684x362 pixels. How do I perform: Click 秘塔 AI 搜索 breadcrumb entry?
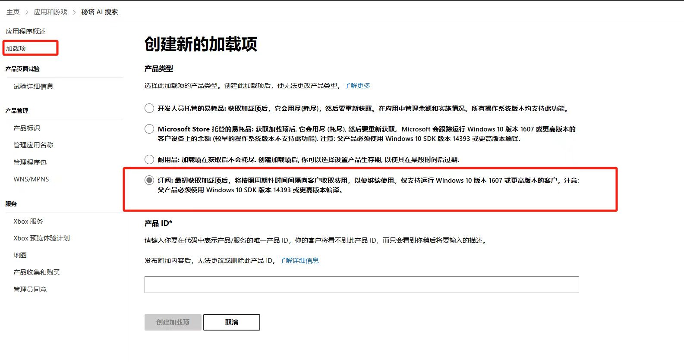(x=99, y=12)
